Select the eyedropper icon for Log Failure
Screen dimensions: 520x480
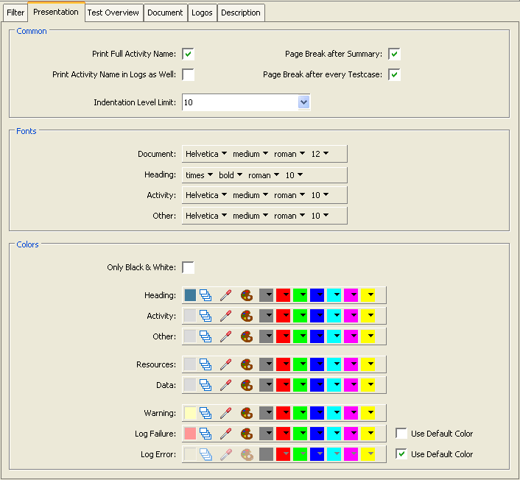(226, 434)
